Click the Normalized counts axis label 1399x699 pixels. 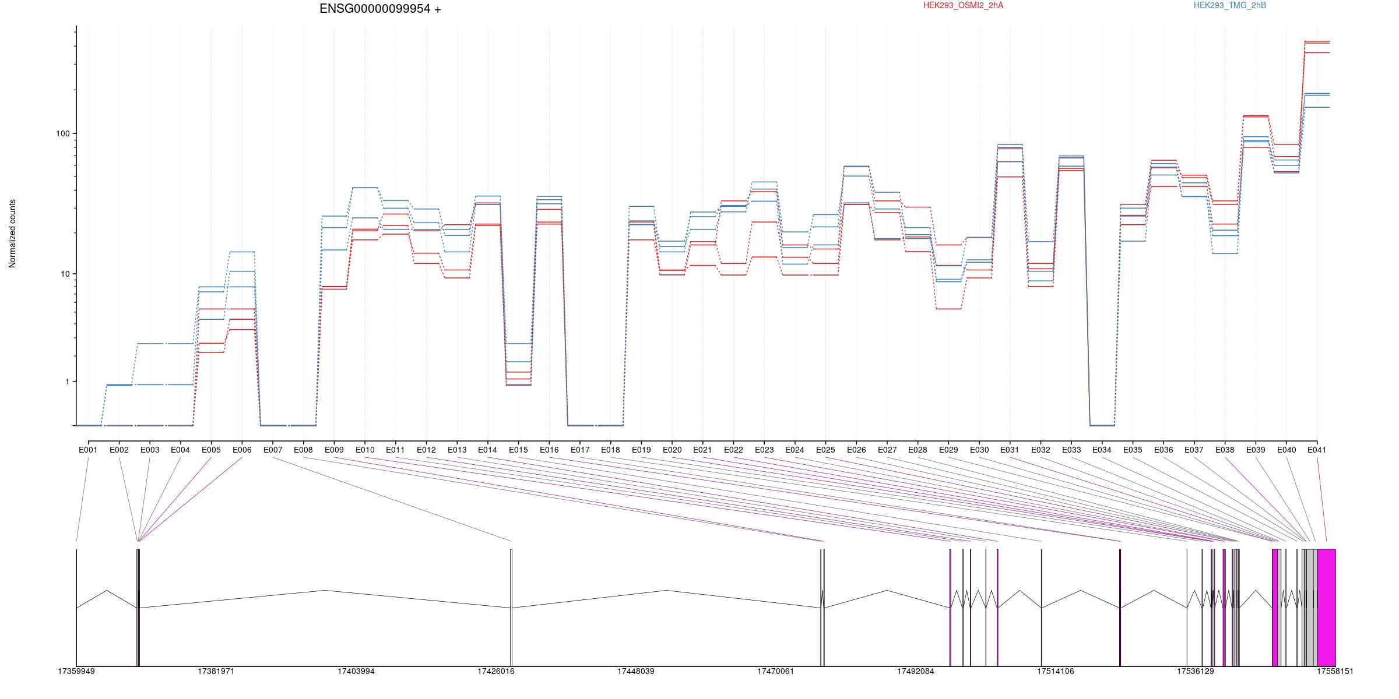13,234
